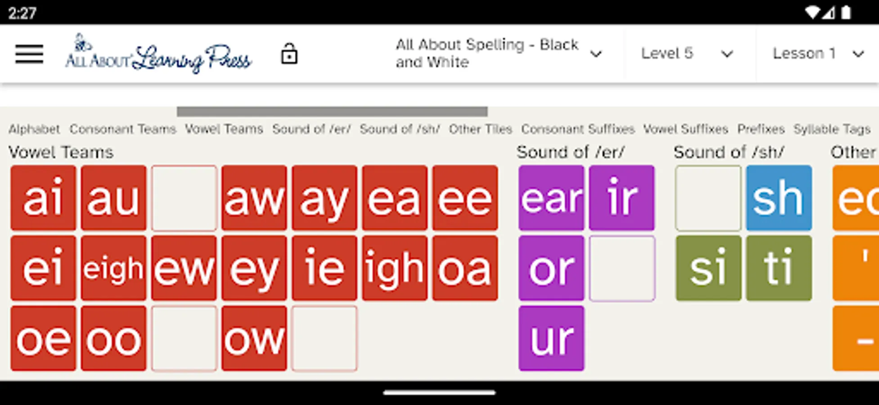Select the Vowel Teams tab in the category strip
The image size is (879, 405).
(224, 129)
